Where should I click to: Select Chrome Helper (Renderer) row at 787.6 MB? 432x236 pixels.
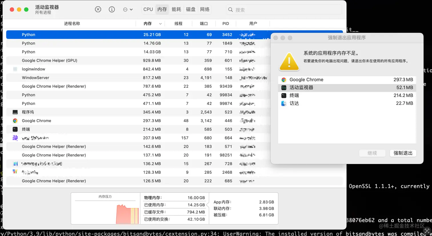click(x=139, y=86)
